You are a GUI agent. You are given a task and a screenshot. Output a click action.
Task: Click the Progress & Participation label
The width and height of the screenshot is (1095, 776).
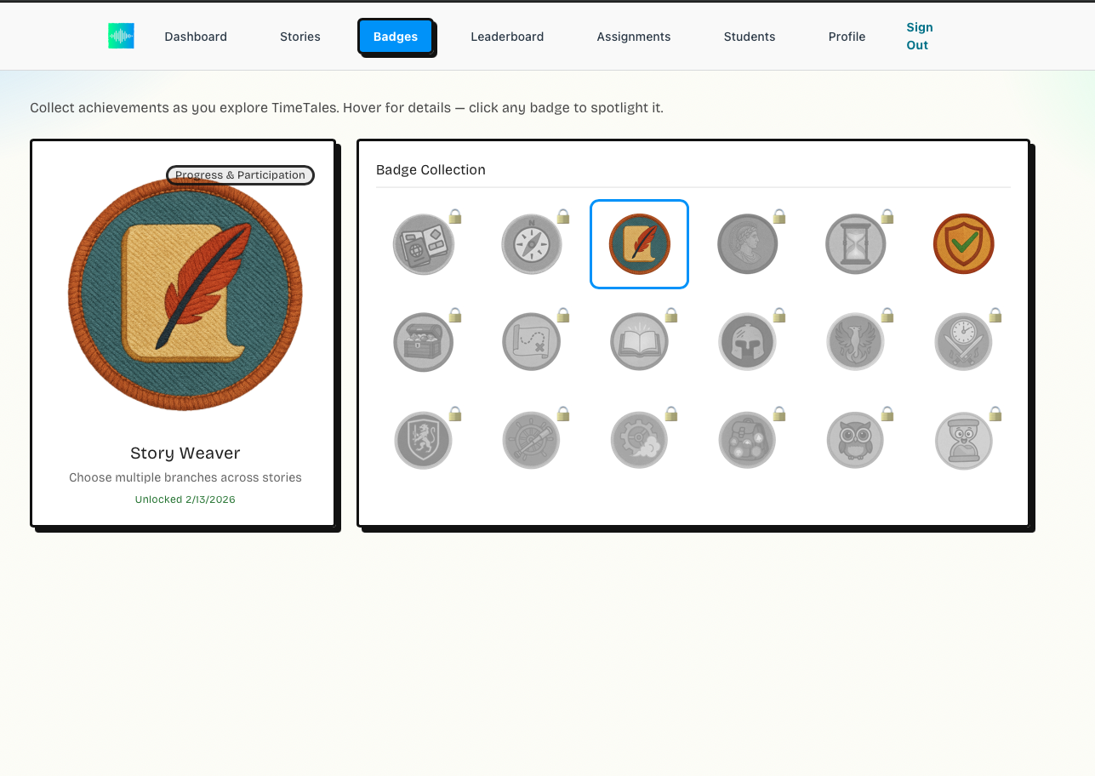click(240, 174)
